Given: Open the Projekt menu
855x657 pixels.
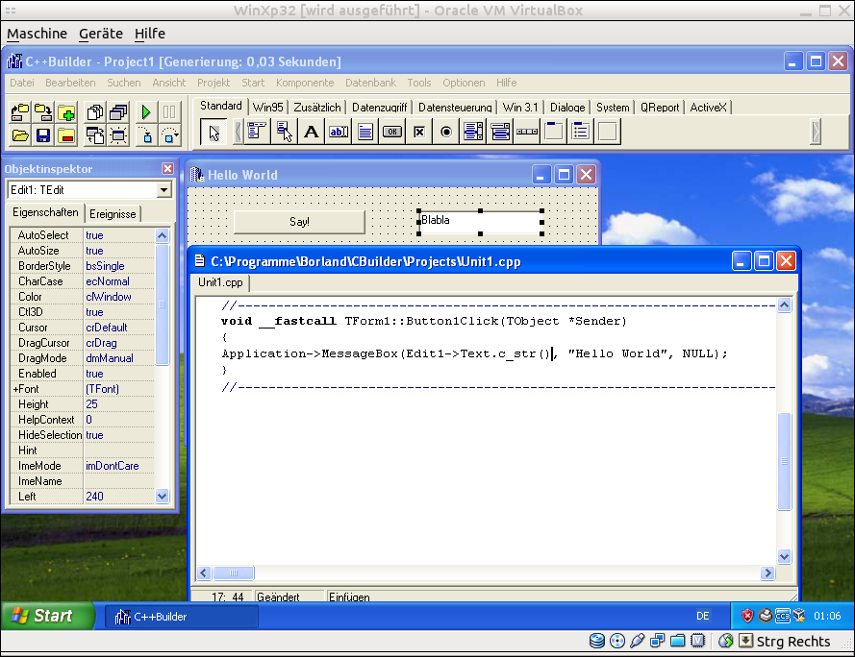Looking at the screenshot, I should click(x=214, y=83).
